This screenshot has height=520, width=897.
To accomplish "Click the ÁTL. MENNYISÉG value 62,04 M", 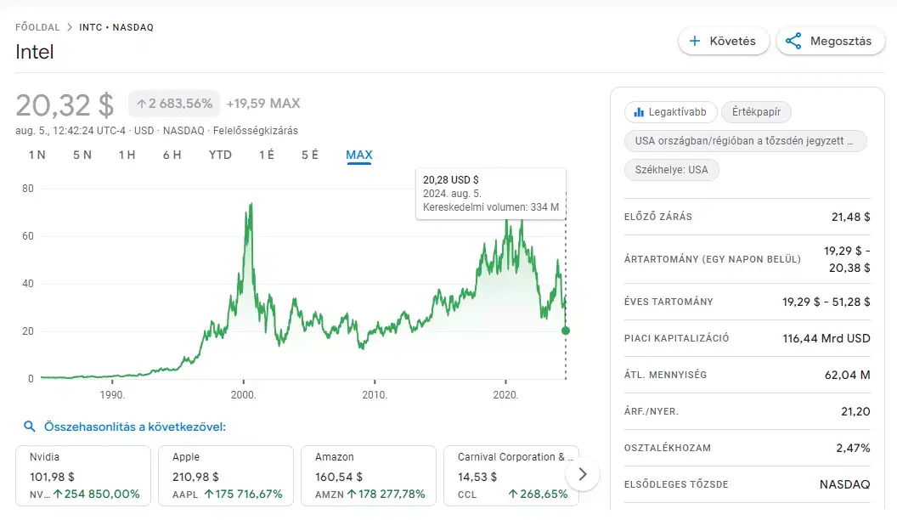I will tap(847, 375).
